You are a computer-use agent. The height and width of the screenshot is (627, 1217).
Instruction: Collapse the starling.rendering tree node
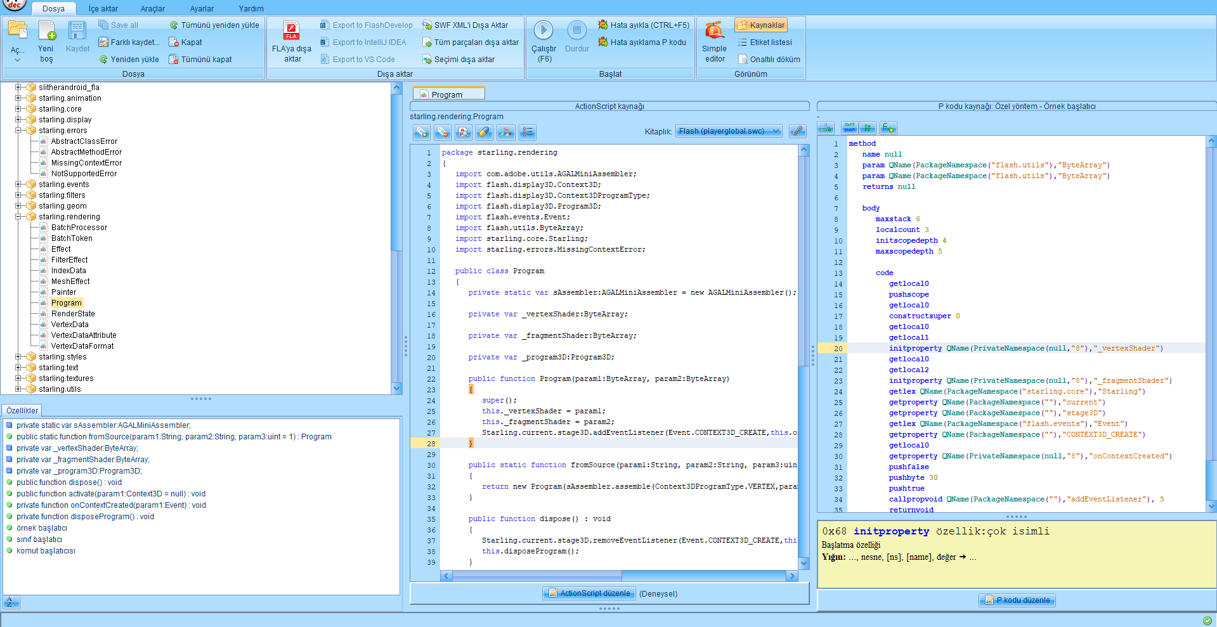coord(18,217)
